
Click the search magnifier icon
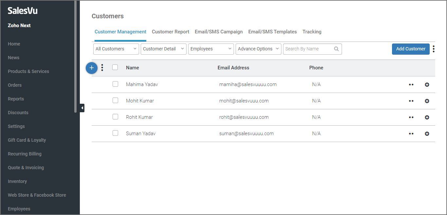336,49
